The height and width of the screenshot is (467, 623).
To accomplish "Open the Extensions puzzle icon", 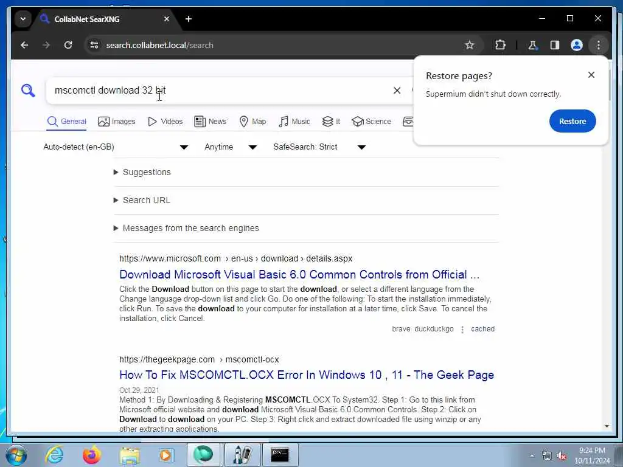I will 500,45.
